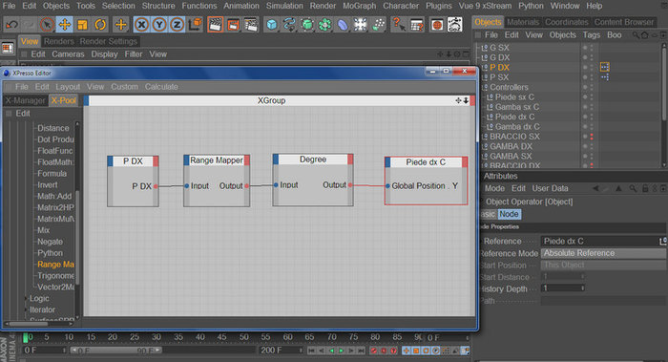Click the Undo arrow icon
Screen dimensions: 668x362
pos(11,25)
